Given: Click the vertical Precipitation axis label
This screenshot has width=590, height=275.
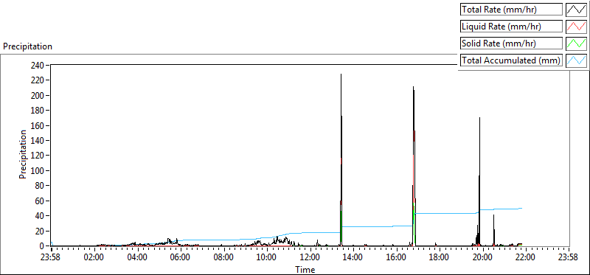Looking at the screenshot, I should click(x=23, y=154).
